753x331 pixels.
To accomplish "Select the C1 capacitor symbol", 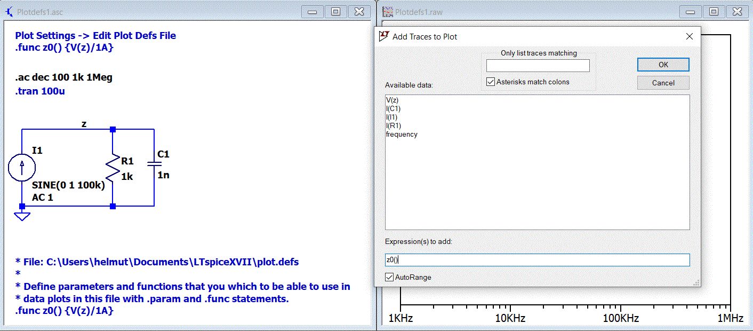I will (x=154, y=165).
